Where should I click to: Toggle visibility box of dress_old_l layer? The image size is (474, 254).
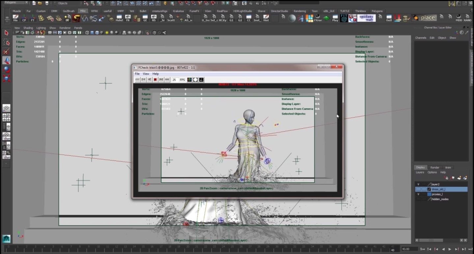point(418,189)
